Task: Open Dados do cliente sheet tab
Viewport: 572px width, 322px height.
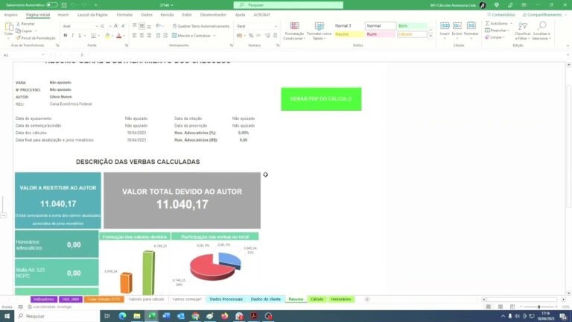Action: [x=266, y=300]
